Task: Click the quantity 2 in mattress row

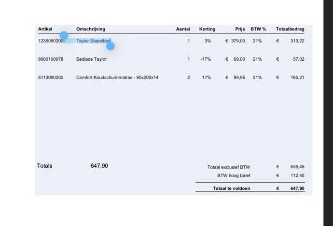Action: [x=189, y=78]
